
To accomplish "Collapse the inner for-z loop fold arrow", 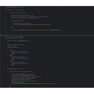I will point(3,13).
